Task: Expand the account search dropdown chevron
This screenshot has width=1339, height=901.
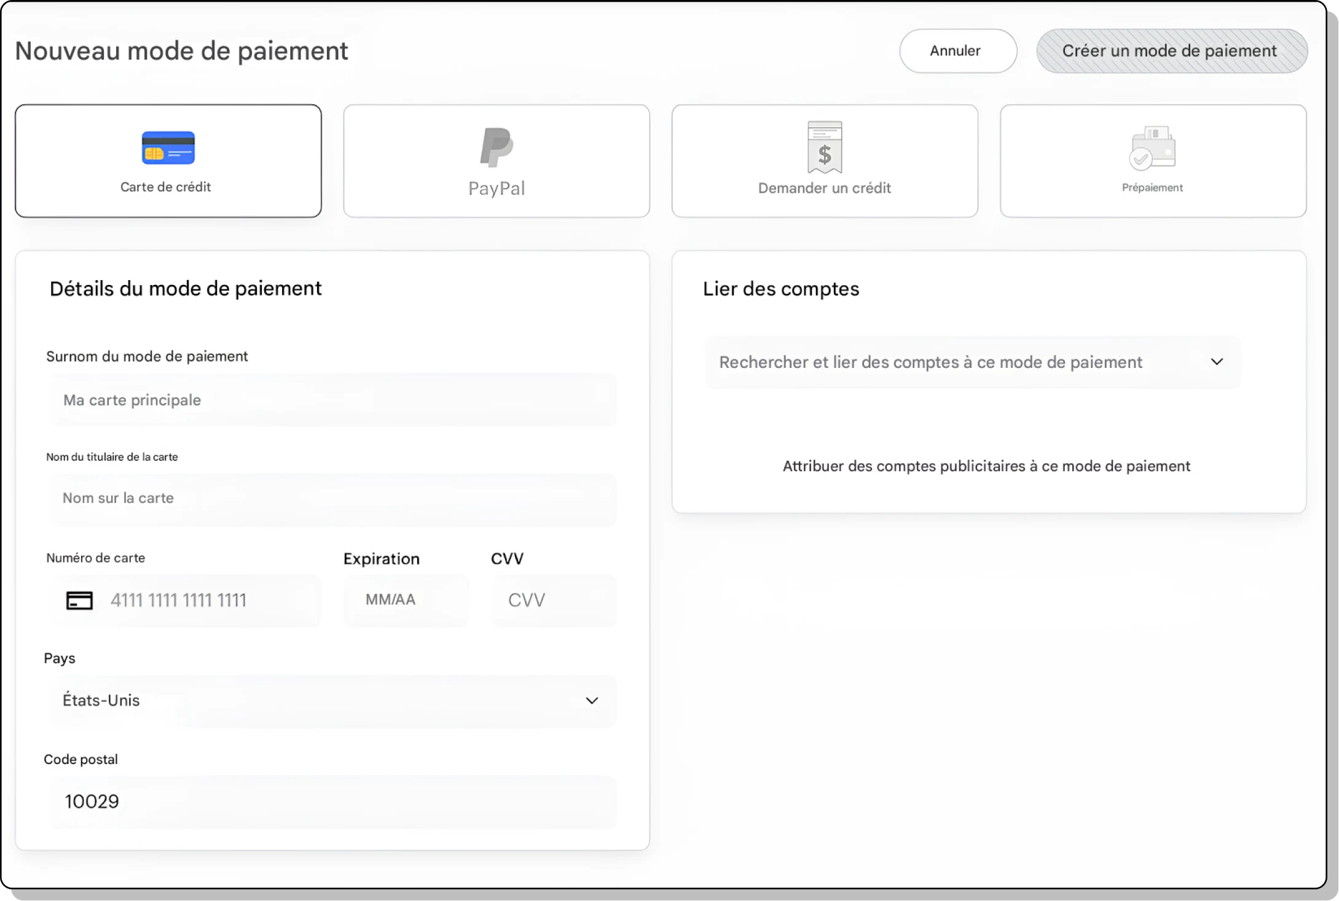Action: point(1217,362)
